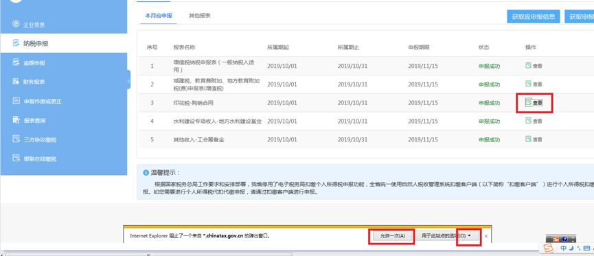
Task: Select 水利建设专项收入-地方水利建设基金 report name
Action: point(218,121)
